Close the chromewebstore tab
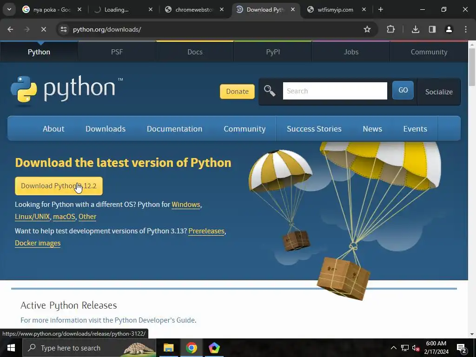 (x=222, y=9)
